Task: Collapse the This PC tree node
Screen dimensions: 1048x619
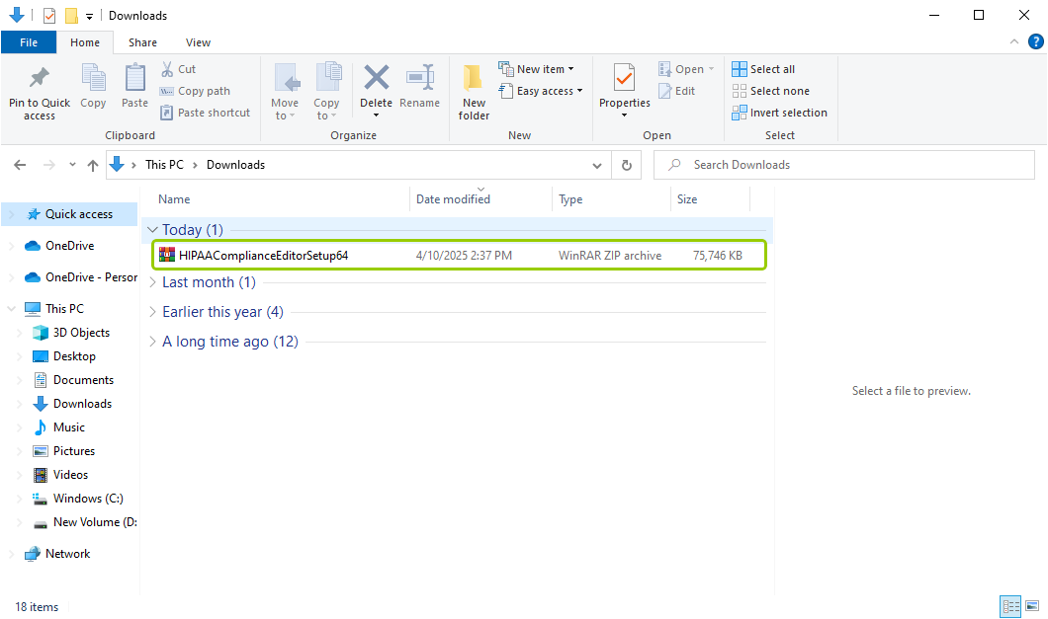Action: [11, 308]
